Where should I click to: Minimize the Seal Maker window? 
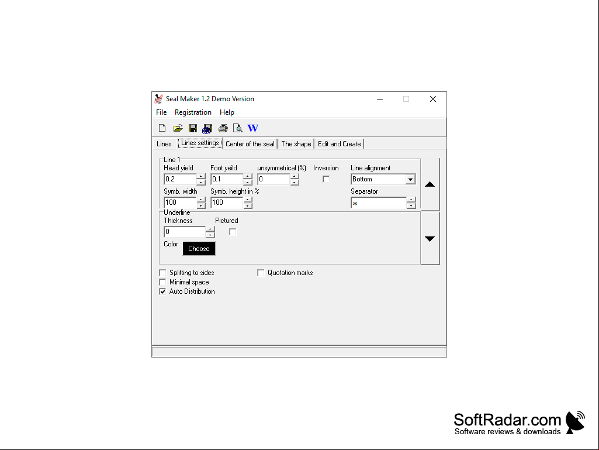380,99
